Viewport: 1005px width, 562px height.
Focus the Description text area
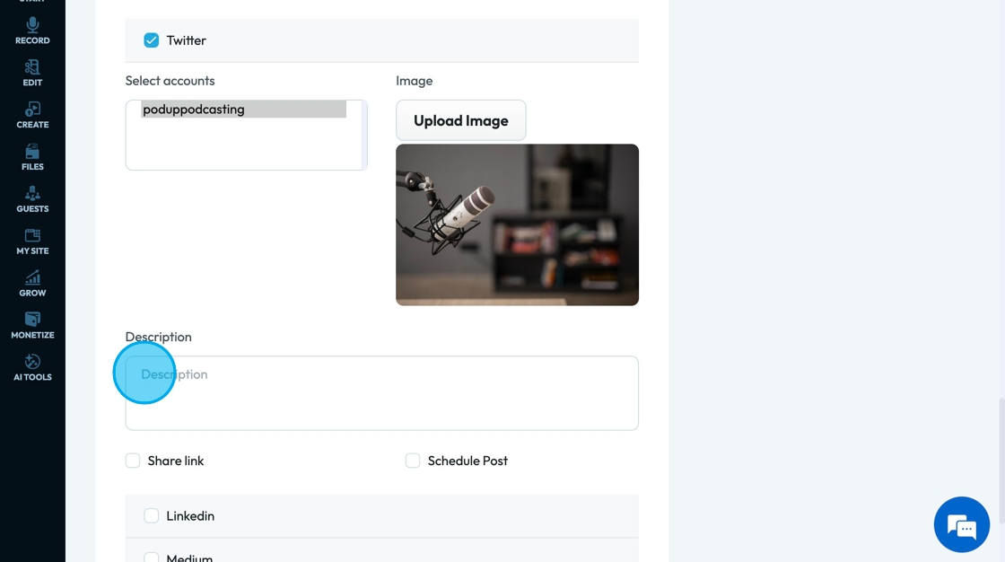[382, 393]
